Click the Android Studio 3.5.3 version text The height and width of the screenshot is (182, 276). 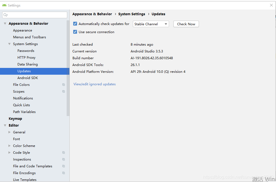click(x=147, y=51)
